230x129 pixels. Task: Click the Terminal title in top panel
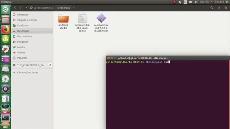coord(6,2)
